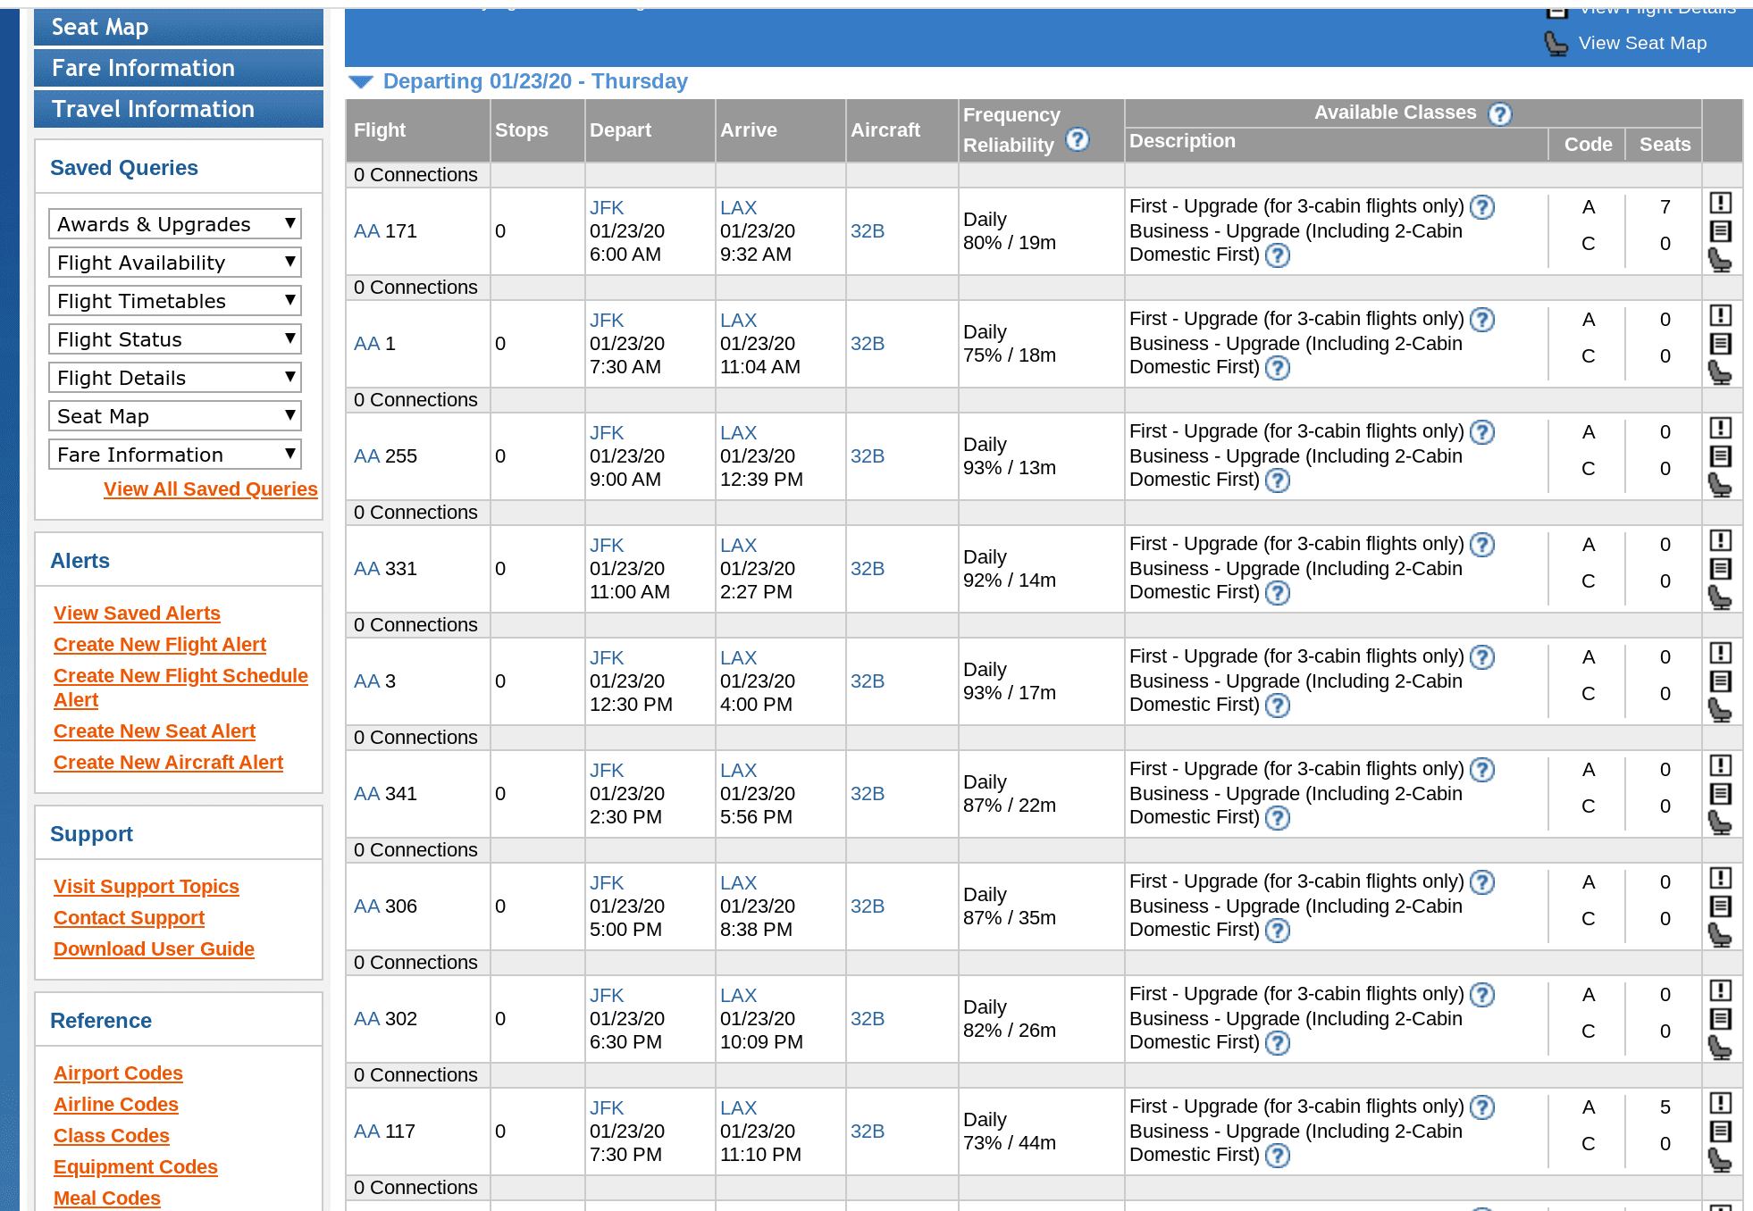
Task: Click Contact Support link
Action: (x=129, y=918)
